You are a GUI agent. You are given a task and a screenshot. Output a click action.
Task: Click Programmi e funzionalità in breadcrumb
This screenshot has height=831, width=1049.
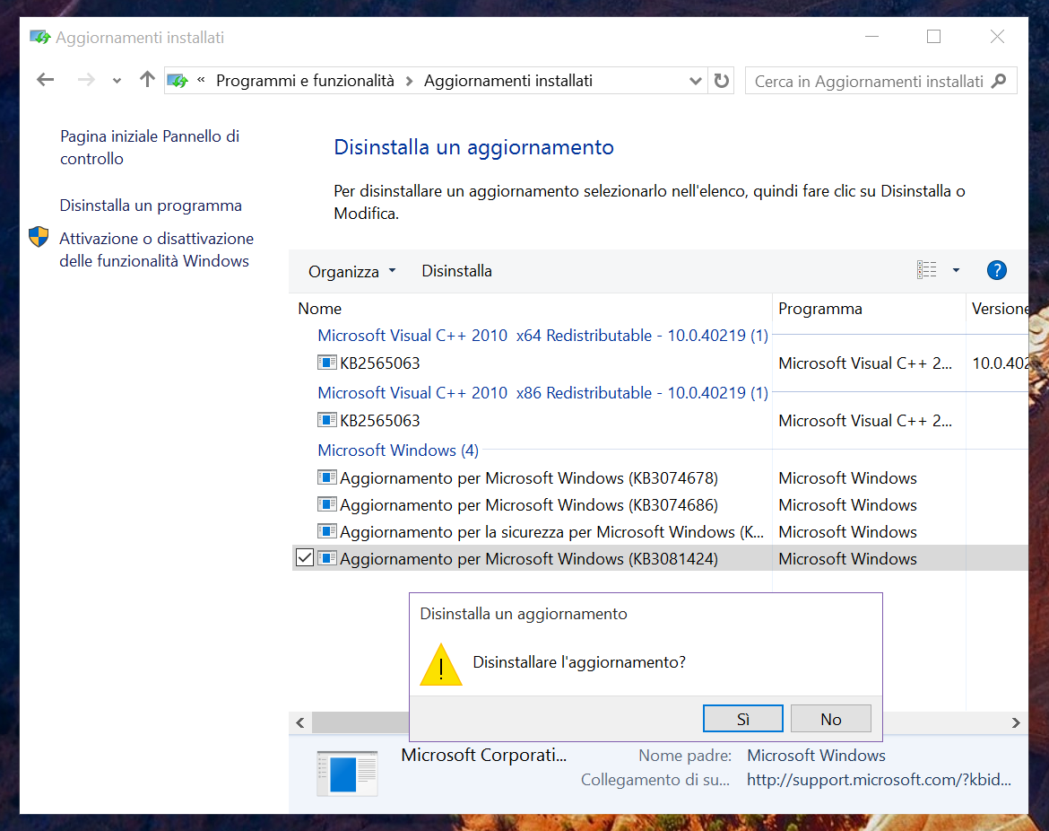[305, 81]
